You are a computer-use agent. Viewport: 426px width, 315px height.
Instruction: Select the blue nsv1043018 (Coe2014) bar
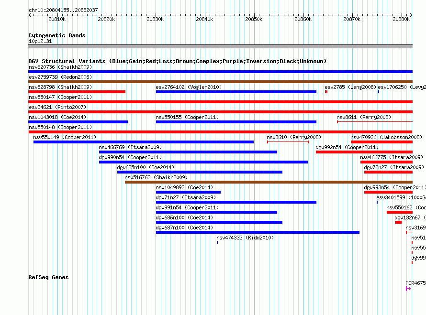tap(78, 122)
